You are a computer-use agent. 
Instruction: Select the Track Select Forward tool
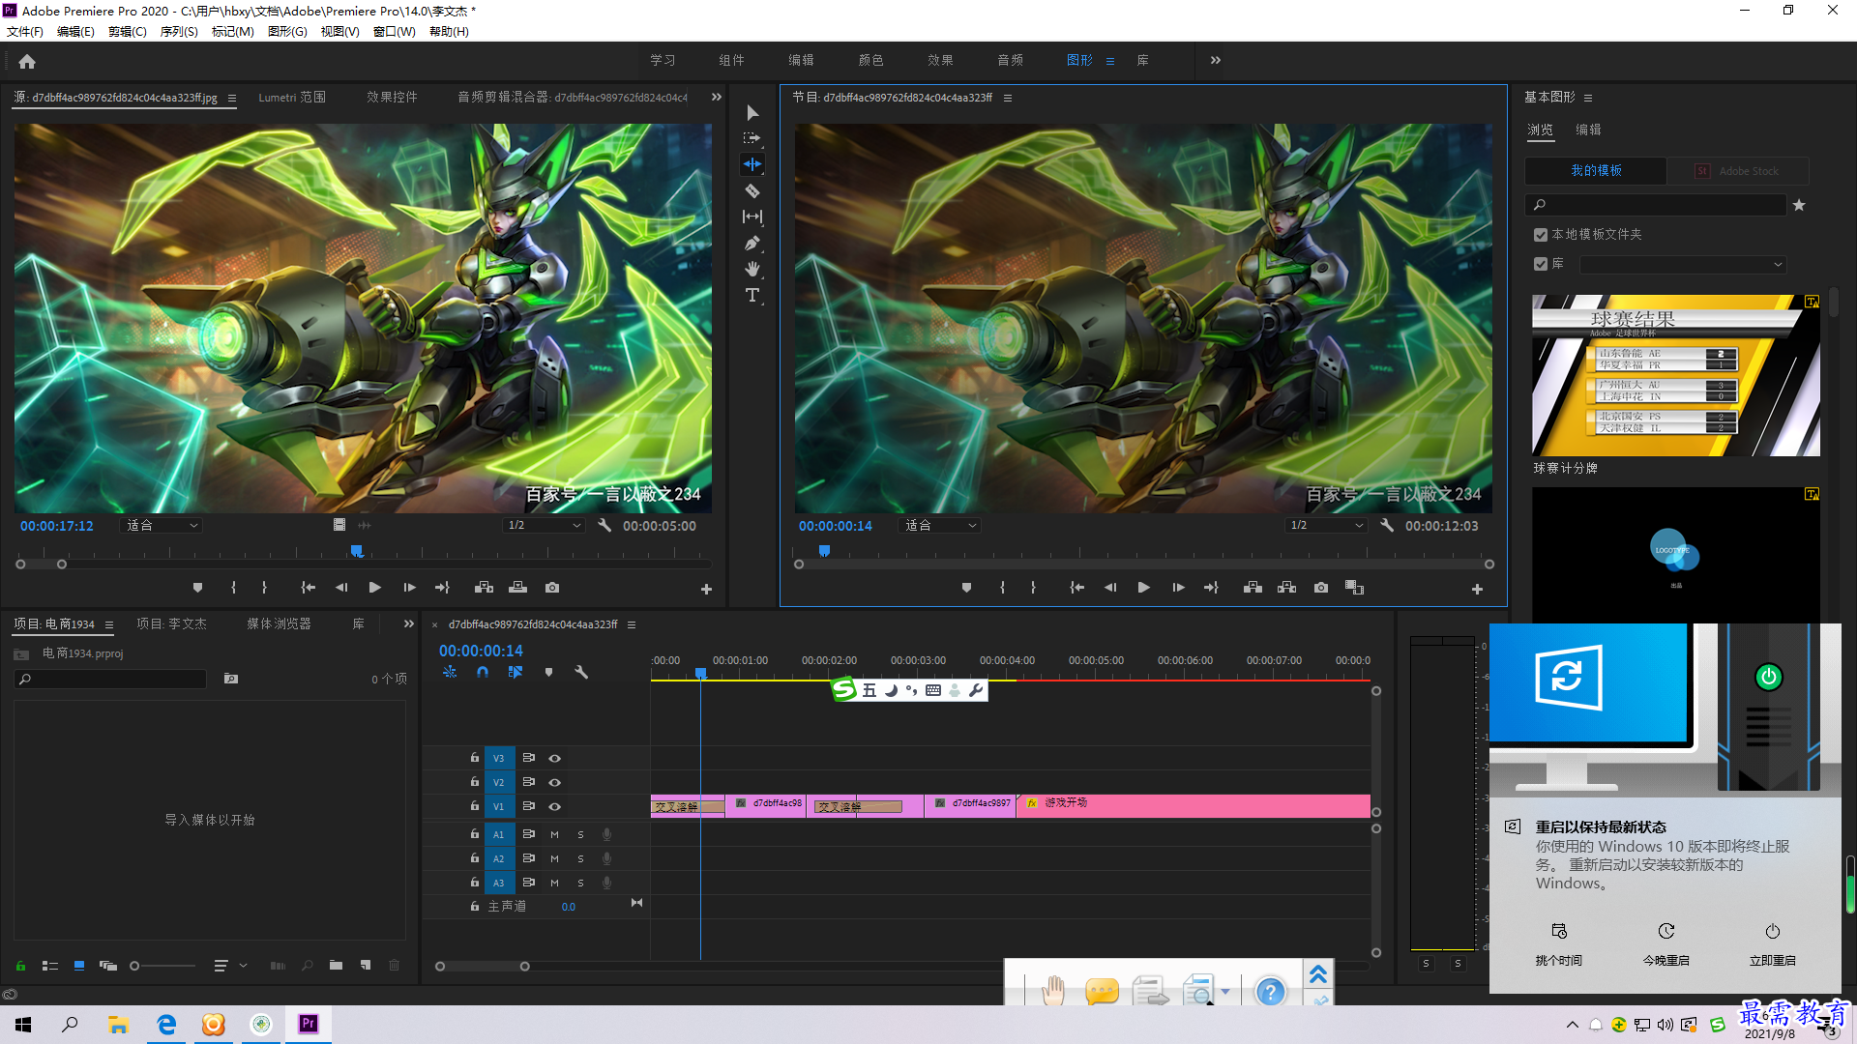pos(752,138)
